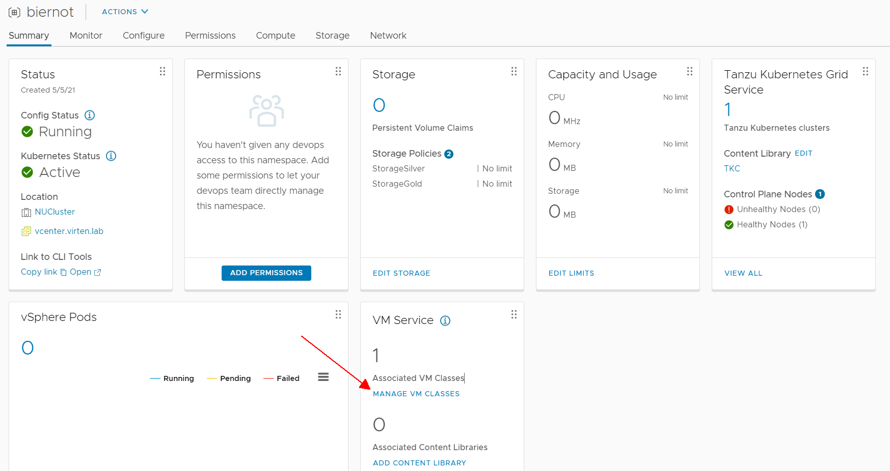Click the Created 5/5/21 text
This screenshot has width=890, height=471.
[x=48, y=90]
